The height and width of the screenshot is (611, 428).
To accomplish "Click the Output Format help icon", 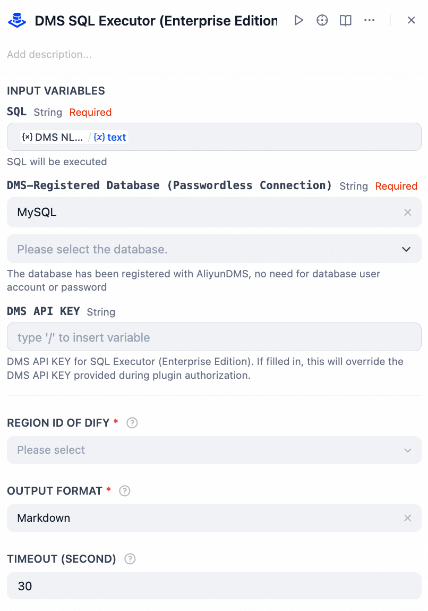I will click(125, 491).
